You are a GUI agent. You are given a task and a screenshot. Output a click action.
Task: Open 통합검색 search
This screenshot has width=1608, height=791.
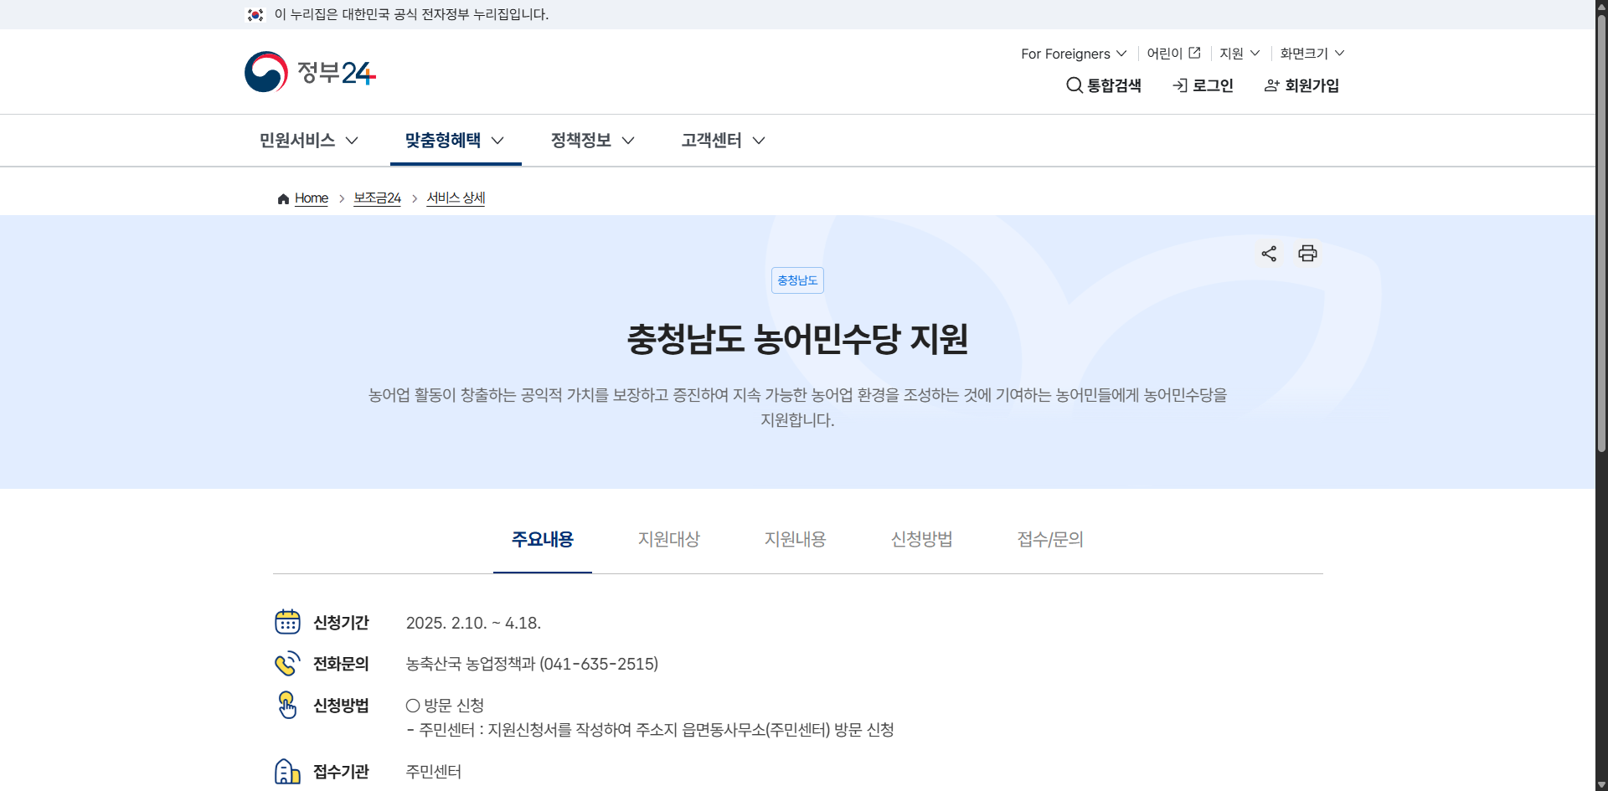1104,85
